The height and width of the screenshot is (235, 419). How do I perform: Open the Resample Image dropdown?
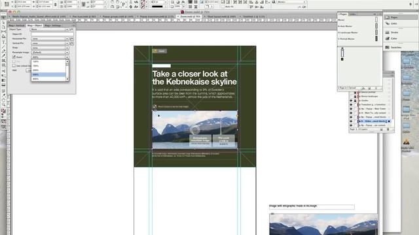click(x=50, y=52)
